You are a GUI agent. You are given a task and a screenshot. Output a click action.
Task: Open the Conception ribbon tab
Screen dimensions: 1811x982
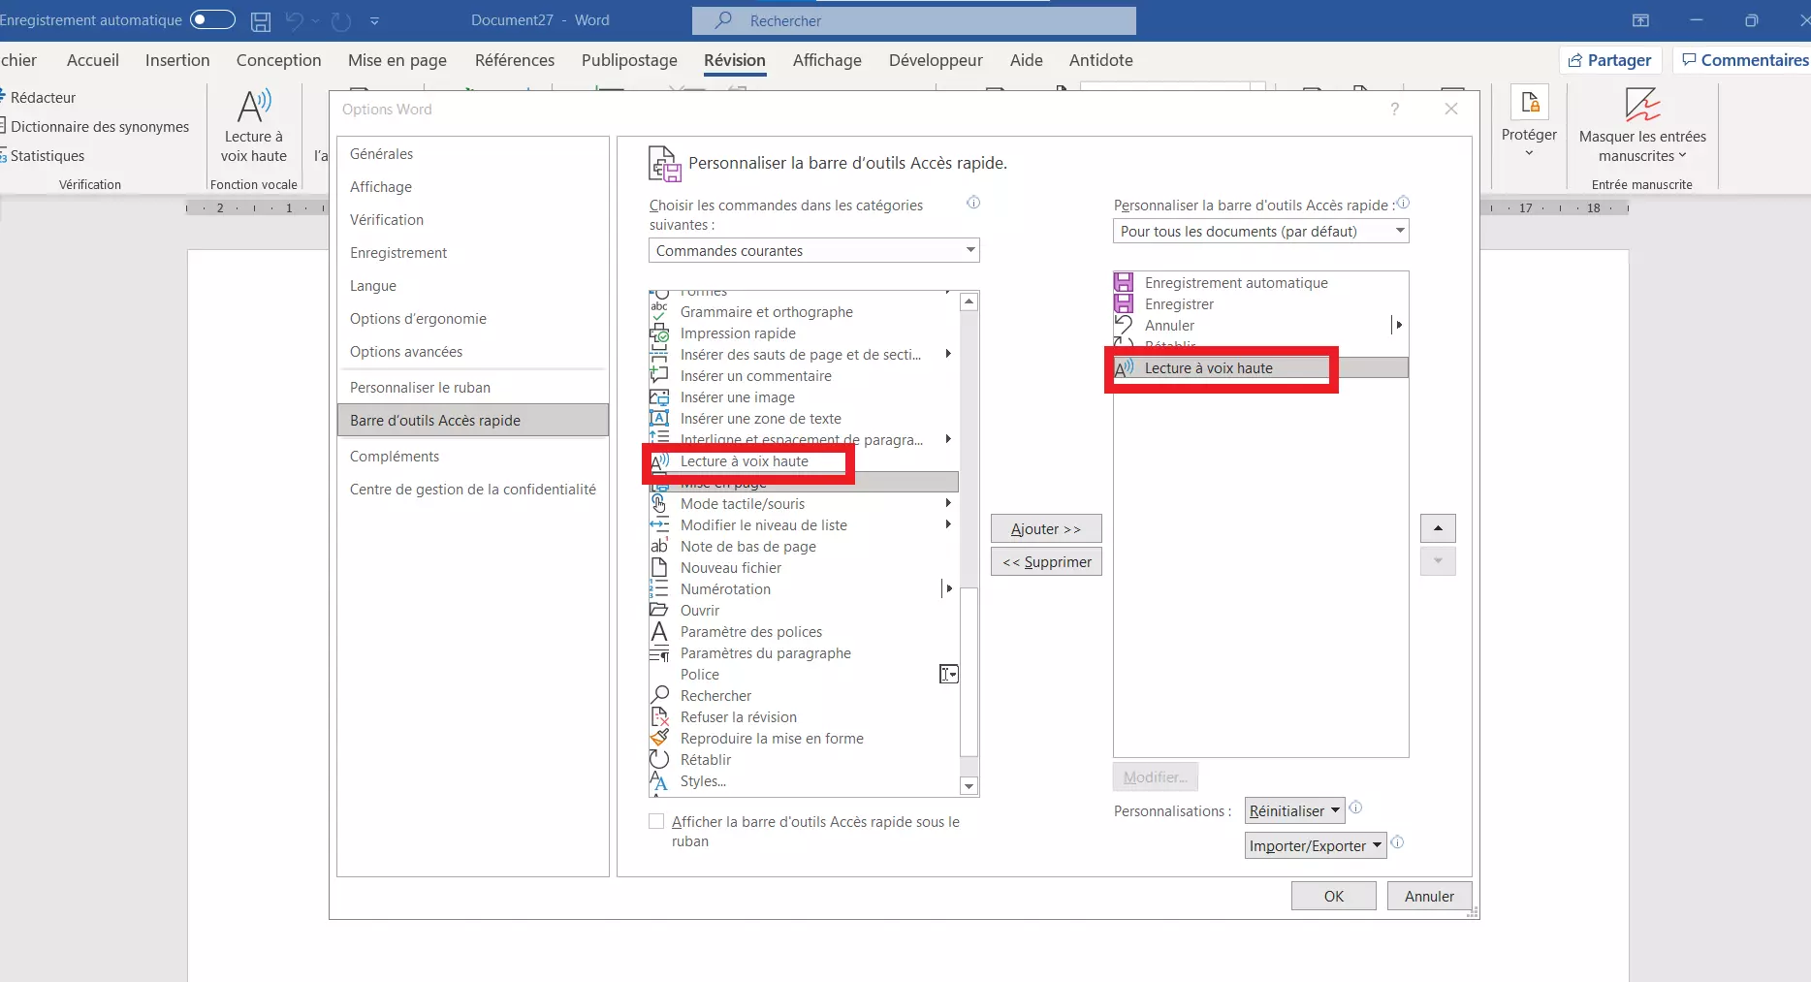[x=279, y=60]
